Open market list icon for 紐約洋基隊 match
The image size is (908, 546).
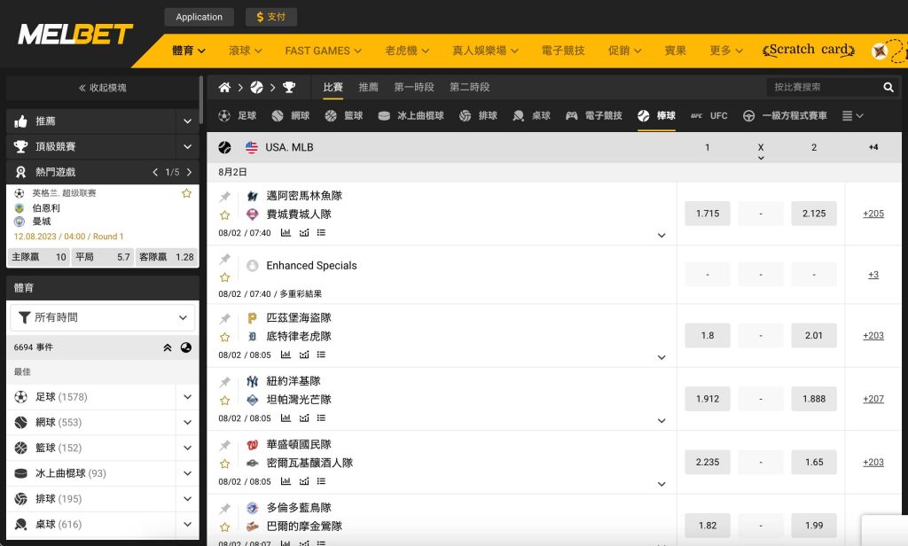pos(321,418)
